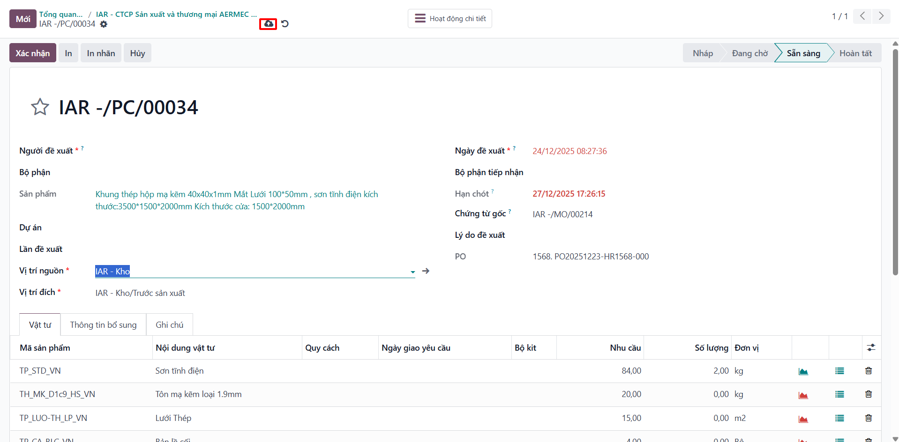
Task: Open detailed operations list for TP_STD_VN row
Action: coord(839,371)
